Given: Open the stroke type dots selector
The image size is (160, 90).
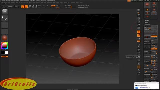Looking at the screenshot, I should tap(5, 18).
